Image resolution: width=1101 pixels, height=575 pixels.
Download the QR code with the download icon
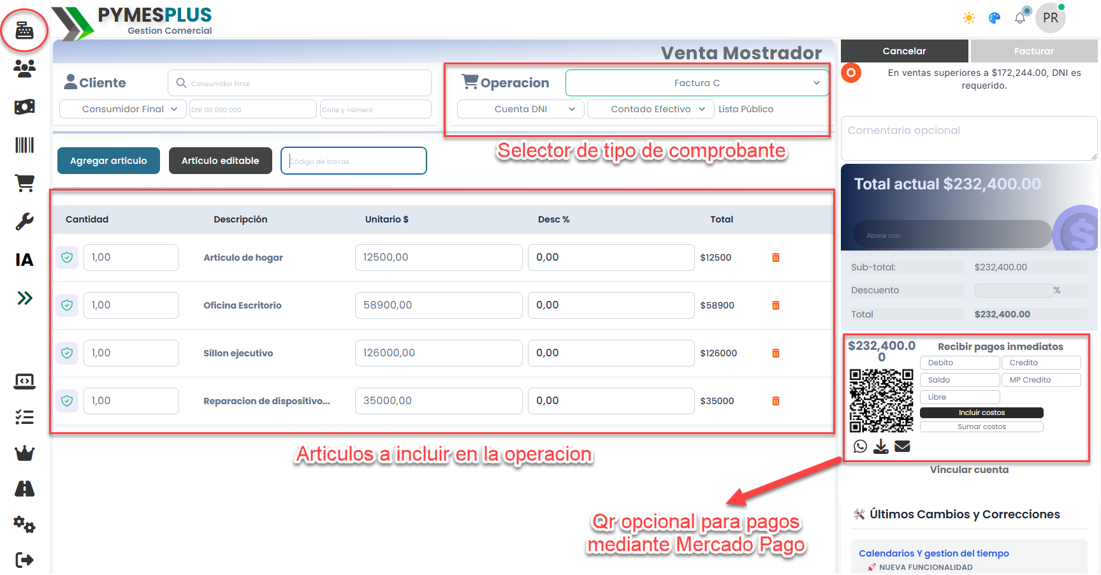coord(881,446)
